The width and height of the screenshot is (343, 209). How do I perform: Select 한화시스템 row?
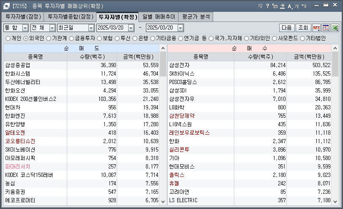tap(81, 73)
